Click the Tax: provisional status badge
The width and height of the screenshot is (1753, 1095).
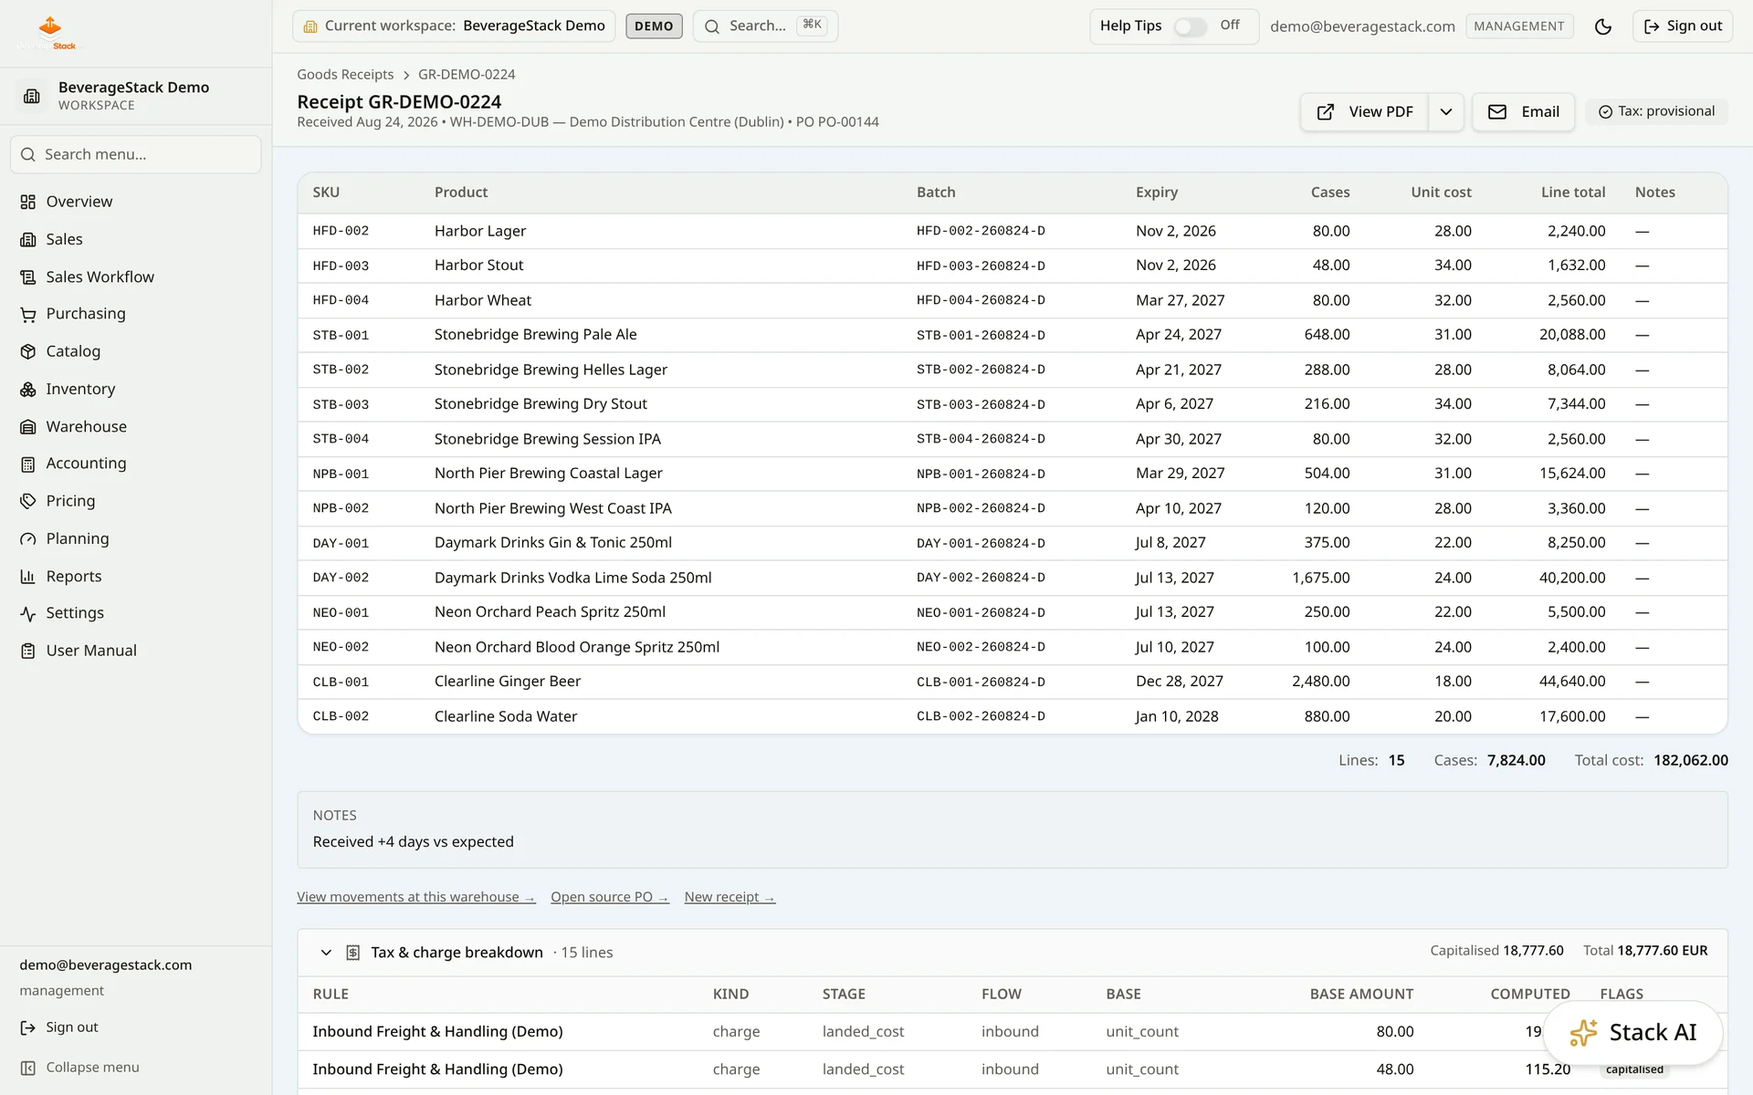(x=1656, y=111)
